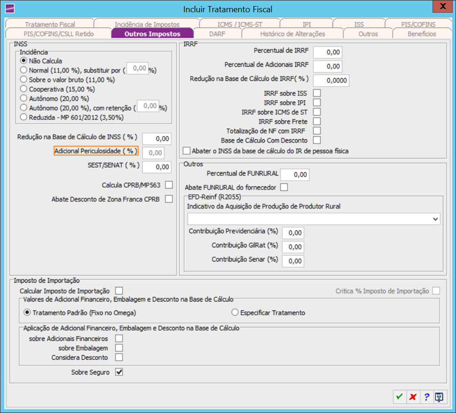Check Abate FUNRURAL do fornecedor
This screenshot has width=456, height=413.
[284, 187]
